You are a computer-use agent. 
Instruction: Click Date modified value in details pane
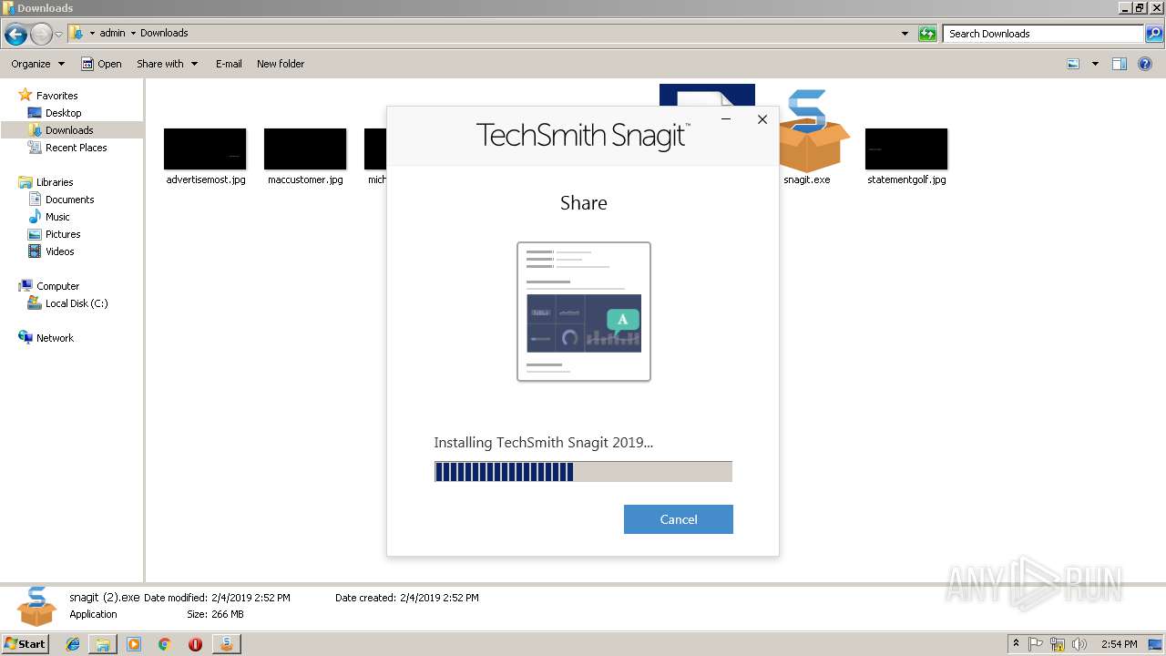[x=251, y=598]
